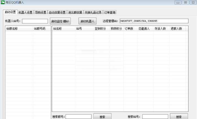Viewport: 197px width, 119px height.
Task: Click 搜索 button next to 搜索QQ号
Action: point(179,116)
